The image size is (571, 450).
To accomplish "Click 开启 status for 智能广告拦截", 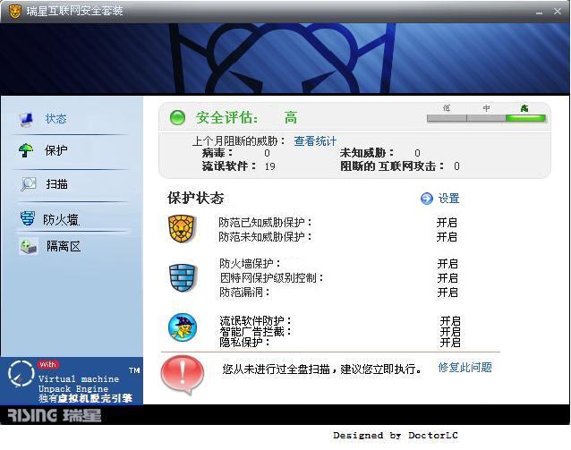I will pos(450,331).
